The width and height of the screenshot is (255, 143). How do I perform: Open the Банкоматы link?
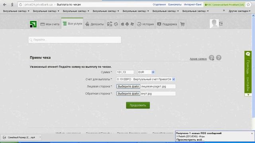coord(175,4)
